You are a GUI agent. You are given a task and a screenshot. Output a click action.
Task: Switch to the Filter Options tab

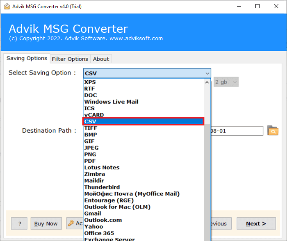point(70,59)
